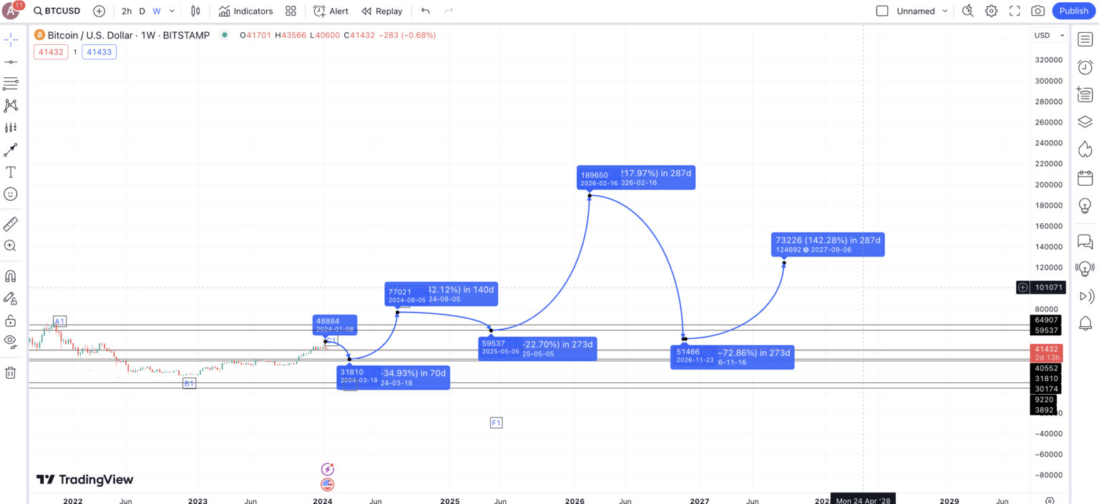Toggle lock all drawing tools

coord(11,320)
